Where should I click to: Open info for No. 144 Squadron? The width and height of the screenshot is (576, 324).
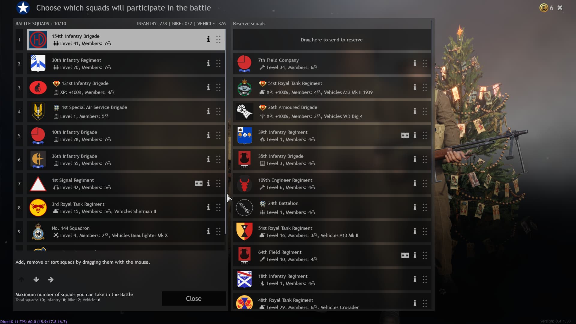(208, 231)
